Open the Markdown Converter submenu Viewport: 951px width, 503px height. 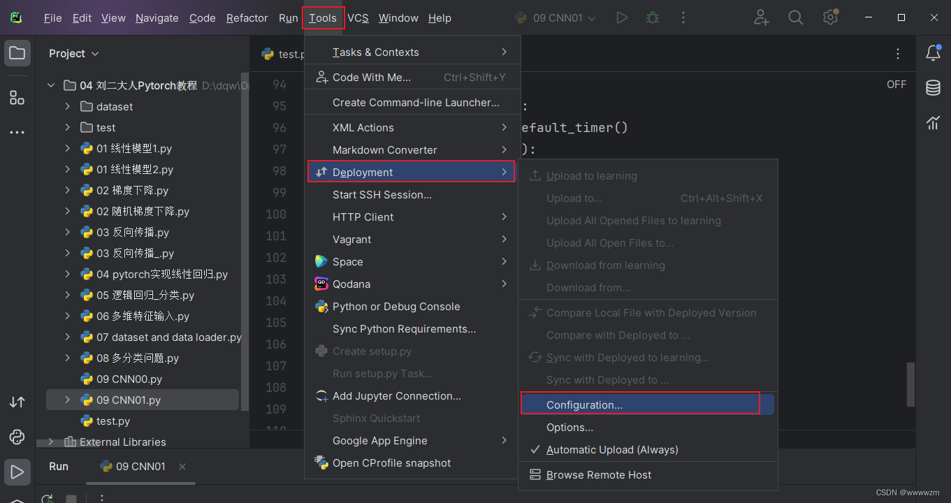412,150
